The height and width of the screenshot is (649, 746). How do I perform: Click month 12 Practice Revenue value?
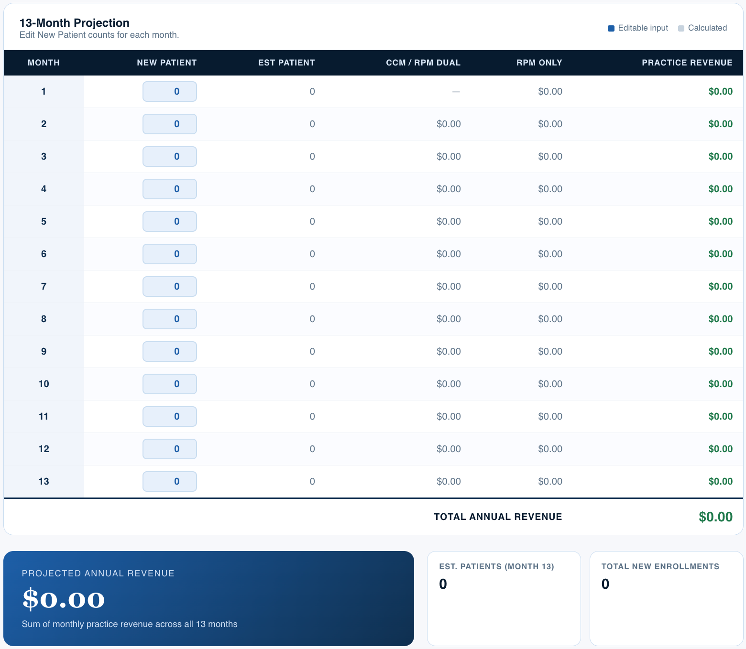click(x=721, y=449)
